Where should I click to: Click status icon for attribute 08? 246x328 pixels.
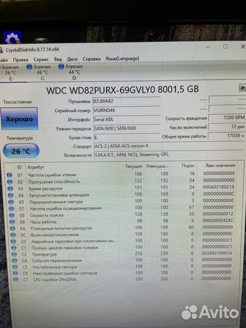click(12, 216)
